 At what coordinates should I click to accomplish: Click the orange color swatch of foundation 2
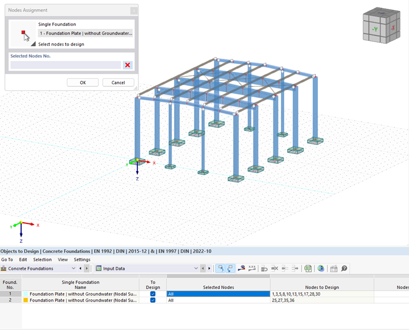coord(26,300)
